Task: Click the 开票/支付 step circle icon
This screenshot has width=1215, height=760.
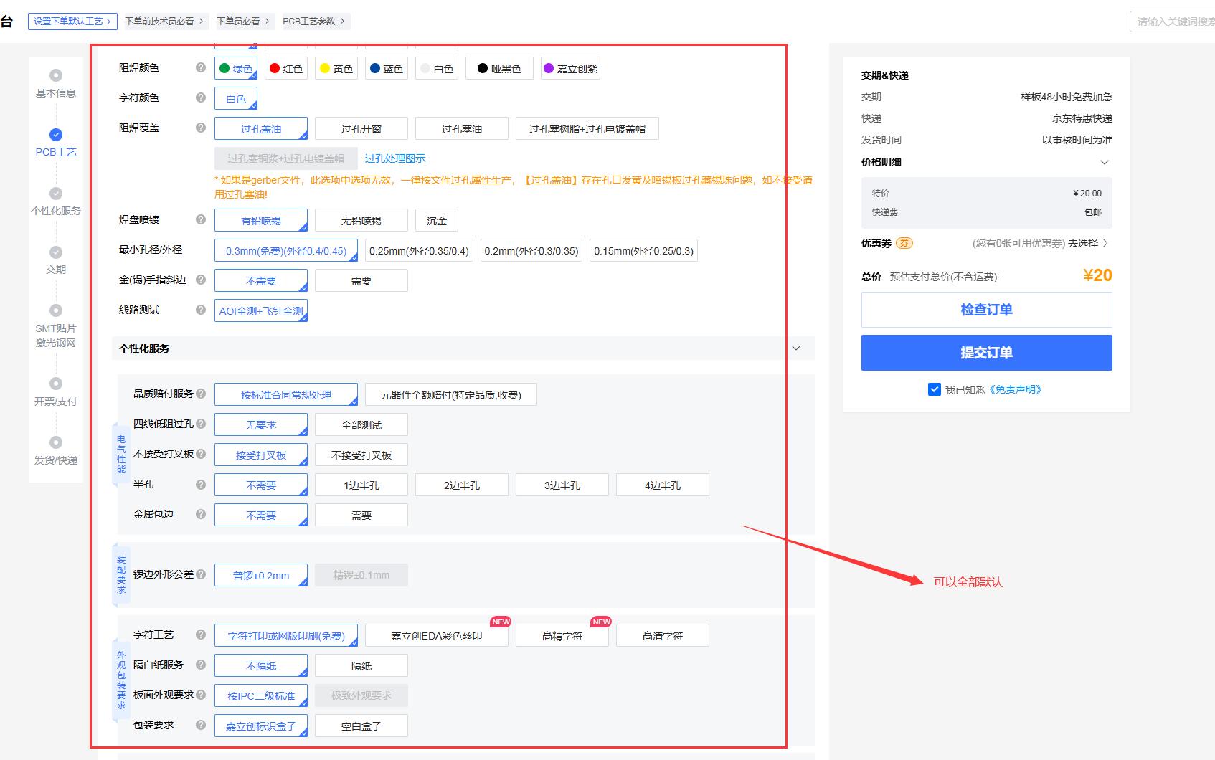Action: click(x=56, y=384)
